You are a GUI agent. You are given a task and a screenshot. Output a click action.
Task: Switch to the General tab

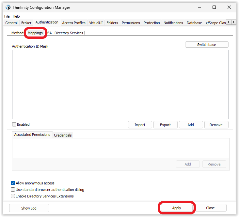11,23
